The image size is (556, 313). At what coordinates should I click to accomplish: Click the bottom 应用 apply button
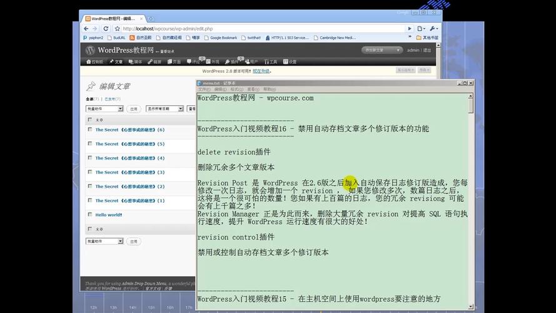(134, 241)
